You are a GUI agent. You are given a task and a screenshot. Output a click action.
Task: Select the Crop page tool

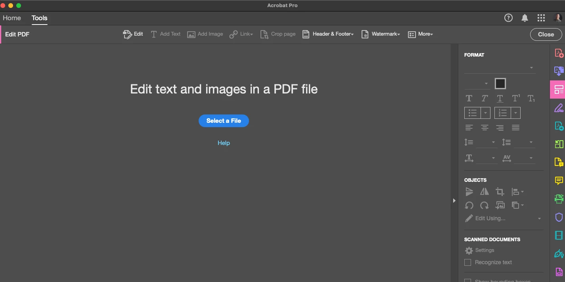[278, 34]
